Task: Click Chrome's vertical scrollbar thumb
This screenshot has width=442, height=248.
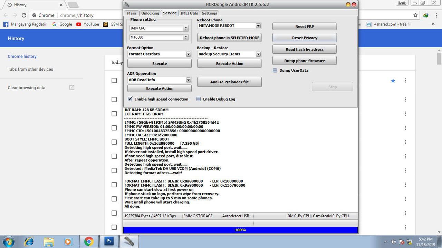Action: 439,58
